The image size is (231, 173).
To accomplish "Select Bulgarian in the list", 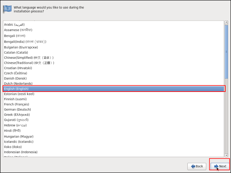I will [x=21, y=47].
